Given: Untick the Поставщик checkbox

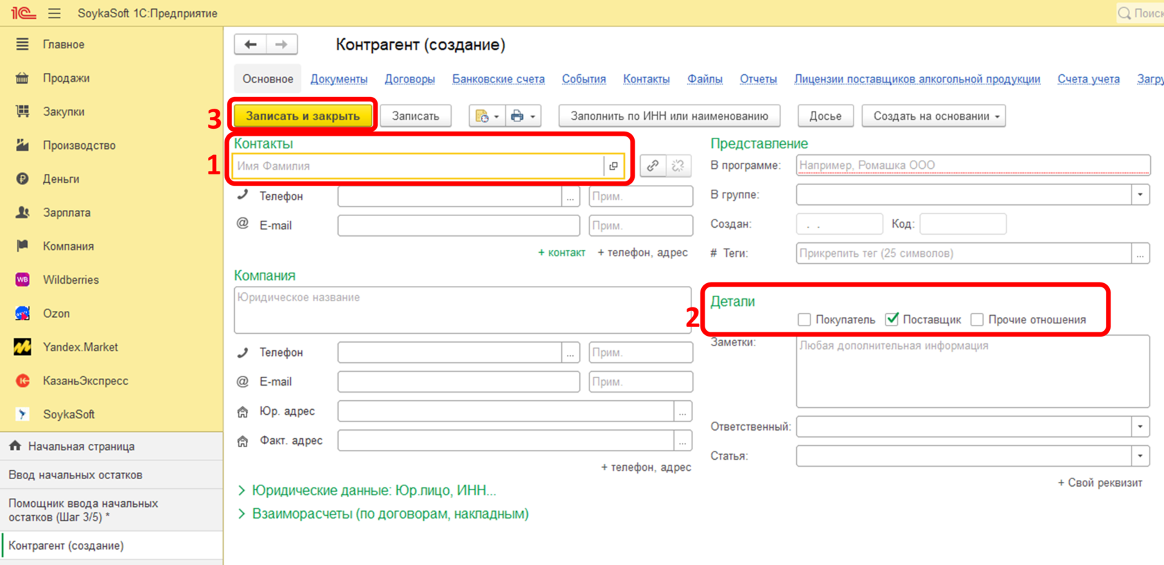Looking at the screenshot, I should tap(892, 319).
